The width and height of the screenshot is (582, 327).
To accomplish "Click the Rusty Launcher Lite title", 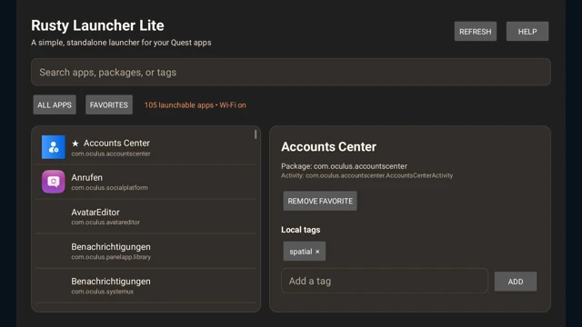I will click(x=97, y=25).
